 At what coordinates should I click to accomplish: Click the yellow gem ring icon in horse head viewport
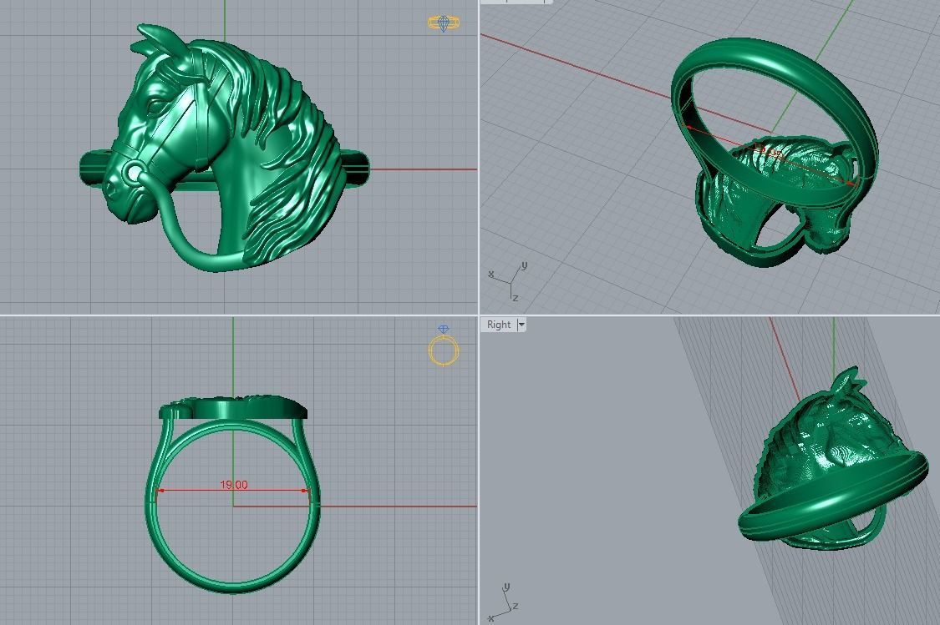[444, 23]
